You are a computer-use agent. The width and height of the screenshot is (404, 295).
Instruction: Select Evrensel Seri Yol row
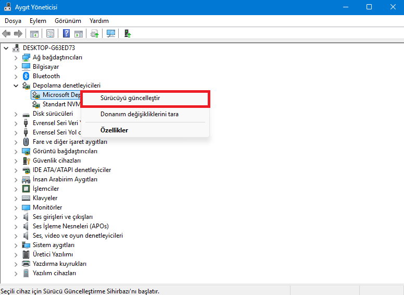57,132
